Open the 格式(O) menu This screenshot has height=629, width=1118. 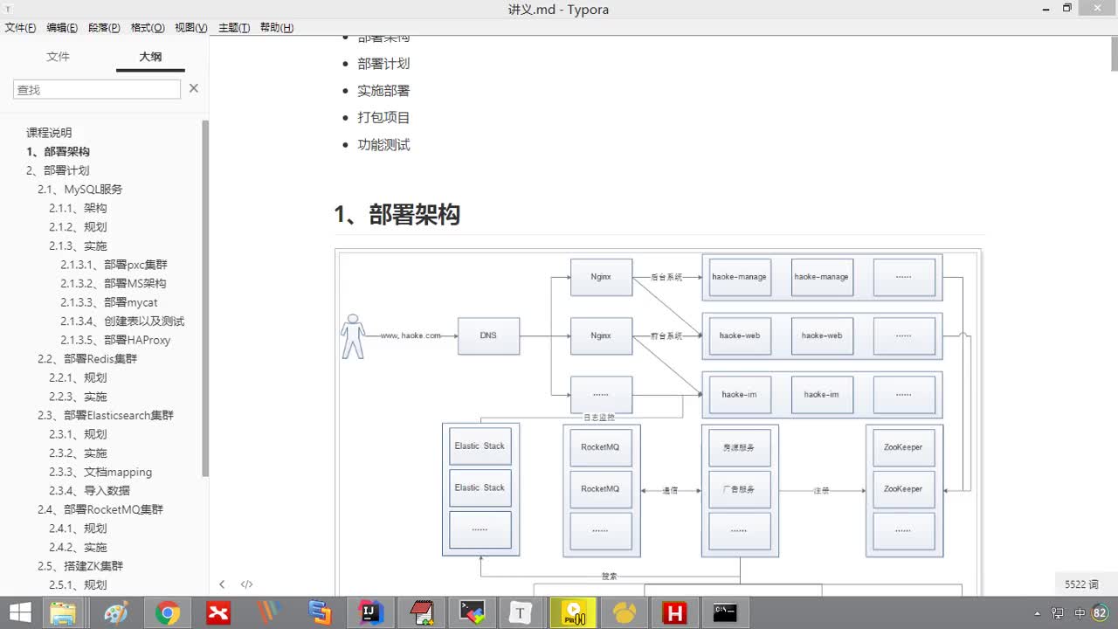148,28
